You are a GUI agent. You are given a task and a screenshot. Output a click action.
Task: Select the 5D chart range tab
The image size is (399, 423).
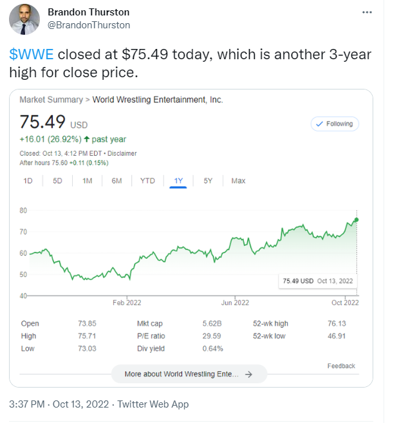coord(57,181)
